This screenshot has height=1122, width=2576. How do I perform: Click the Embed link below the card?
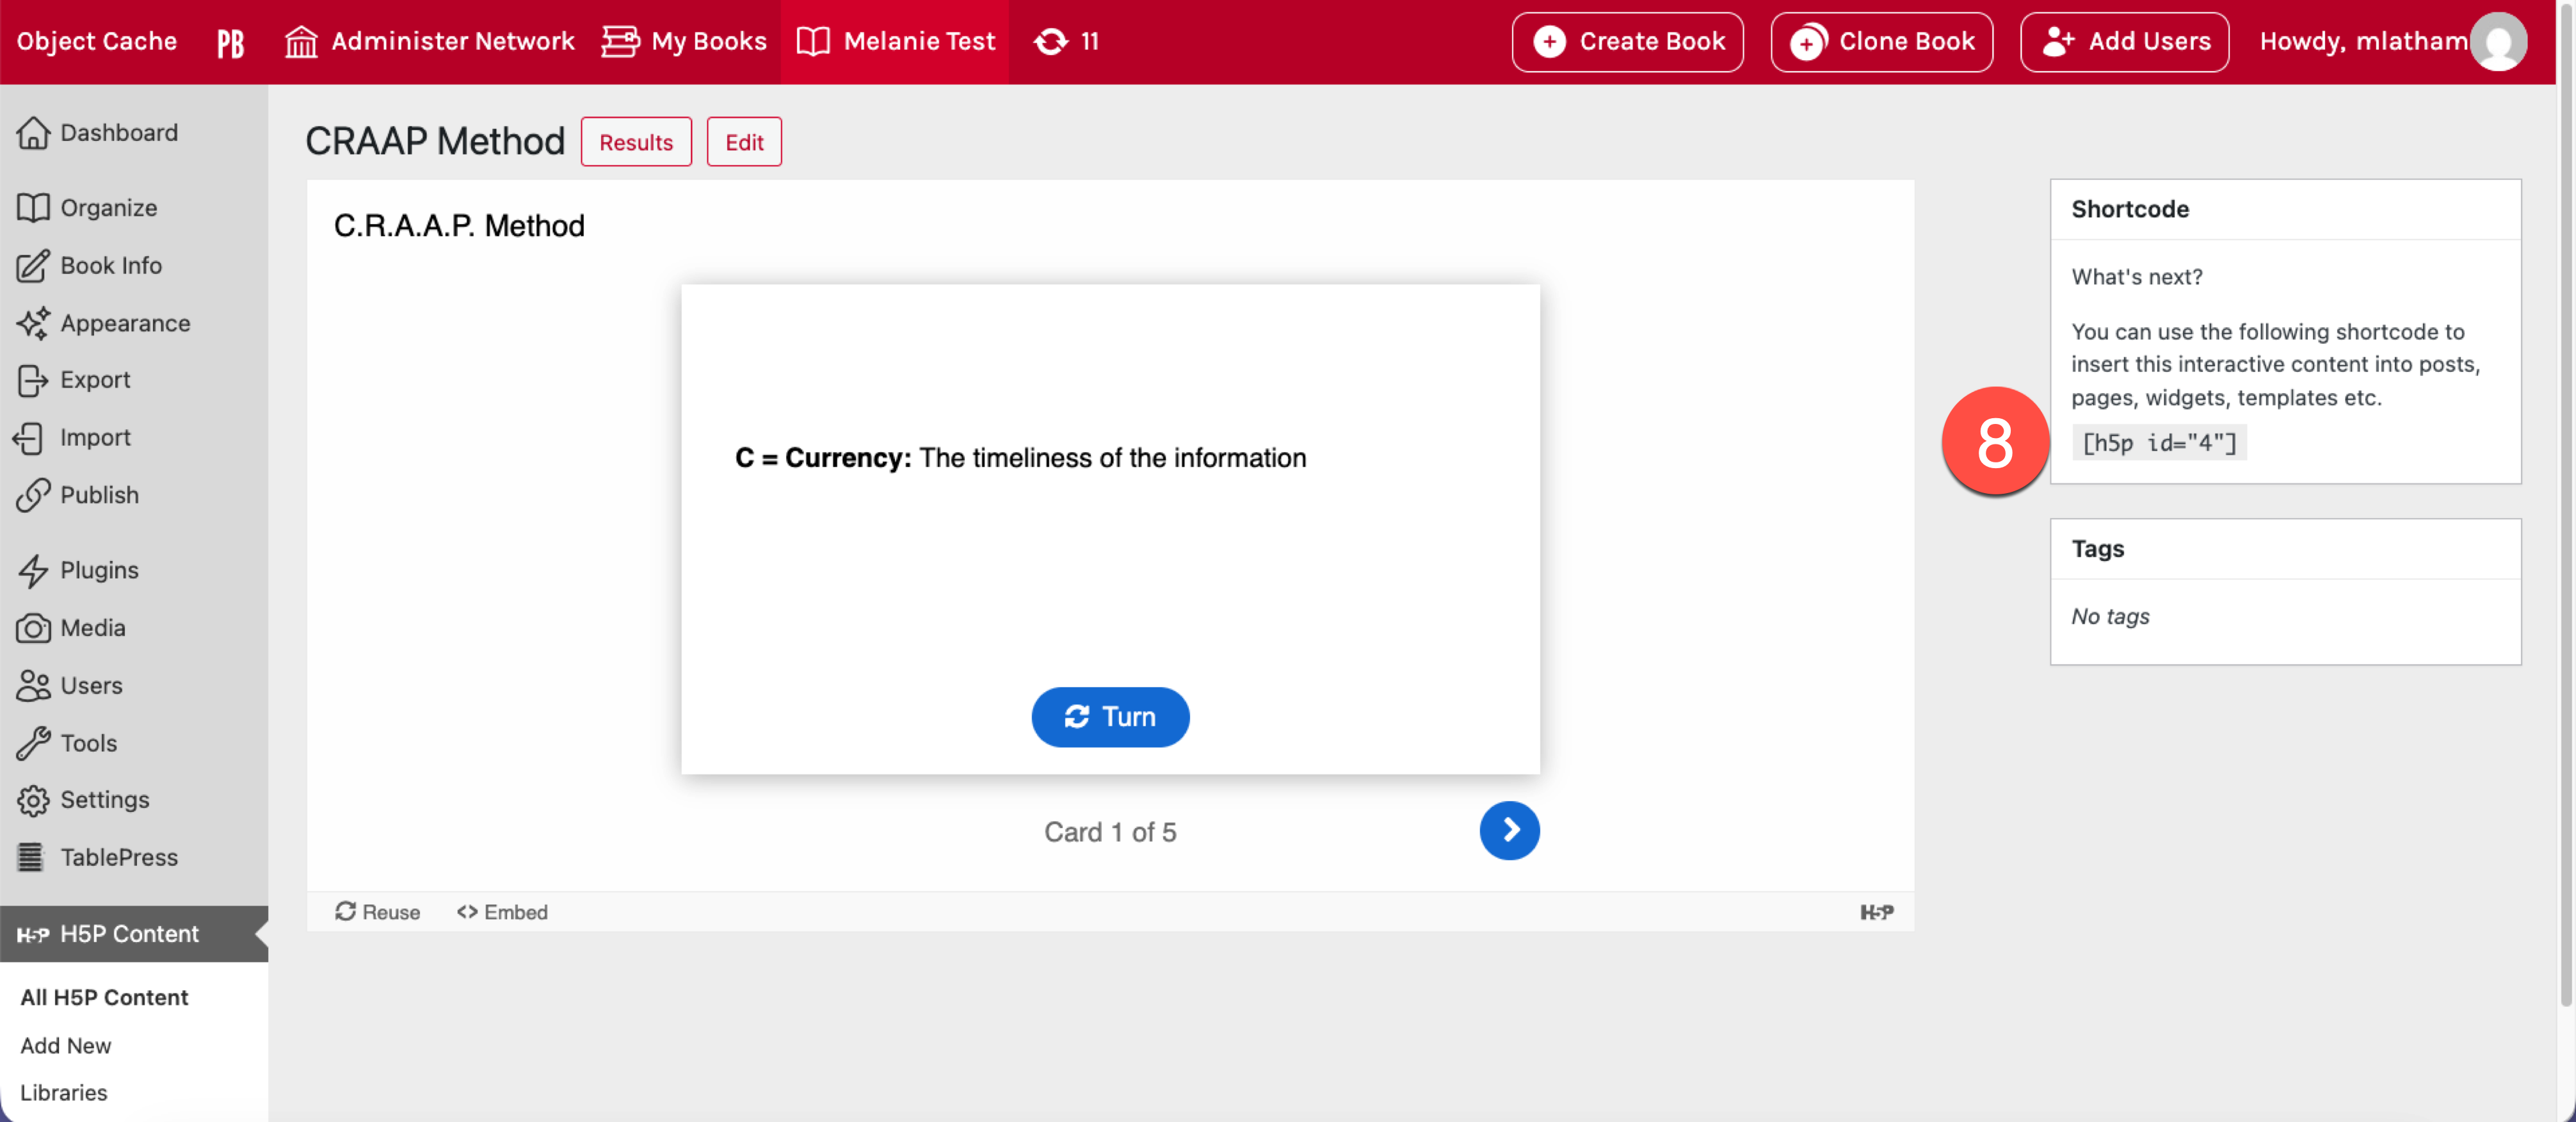coord(502,912)
